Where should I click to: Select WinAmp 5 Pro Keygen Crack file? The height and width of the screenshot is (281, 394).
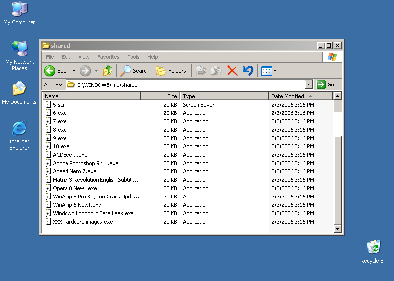(x=96, y=197)
